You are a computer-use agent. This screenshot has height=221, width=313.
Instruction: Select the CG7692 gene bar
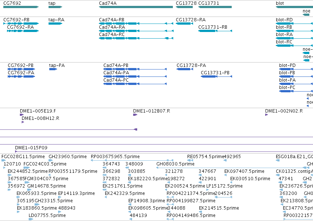coord(21,7)
